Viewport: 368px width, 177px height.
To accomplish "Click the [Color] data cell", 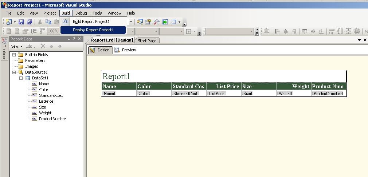I will (x=154, y=93).
